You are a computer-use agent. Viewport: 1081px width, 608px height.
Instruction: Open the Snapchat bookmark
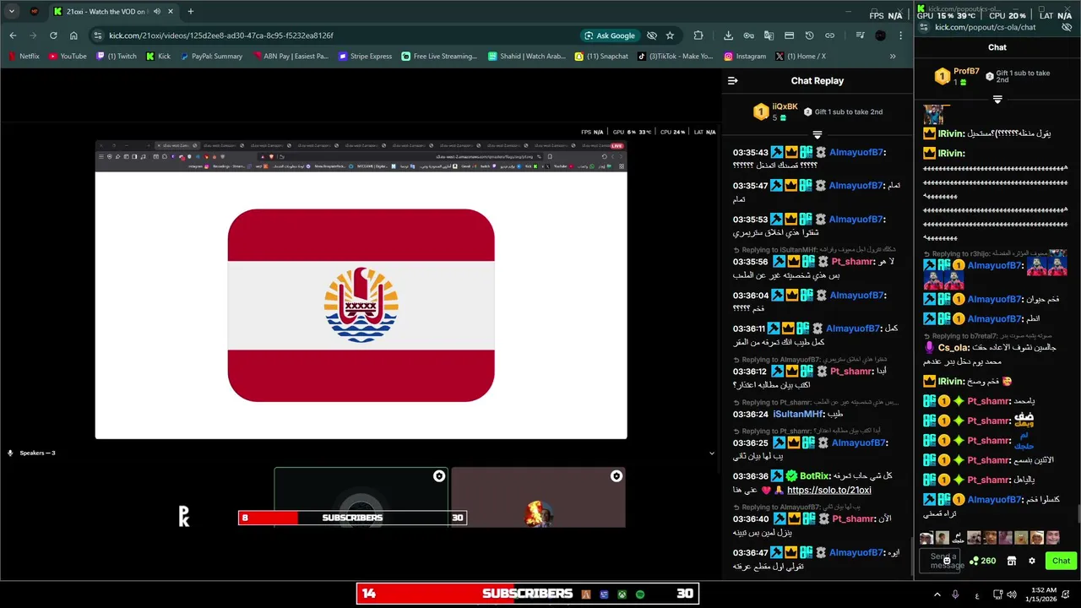tap(601, 57)
